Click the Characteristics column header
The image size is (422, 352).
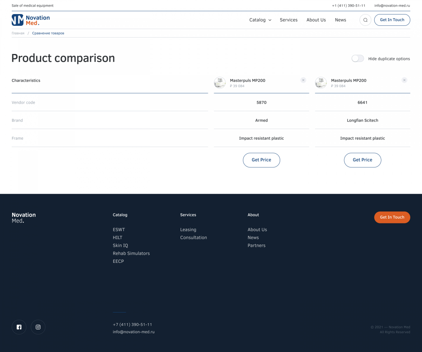26,81
